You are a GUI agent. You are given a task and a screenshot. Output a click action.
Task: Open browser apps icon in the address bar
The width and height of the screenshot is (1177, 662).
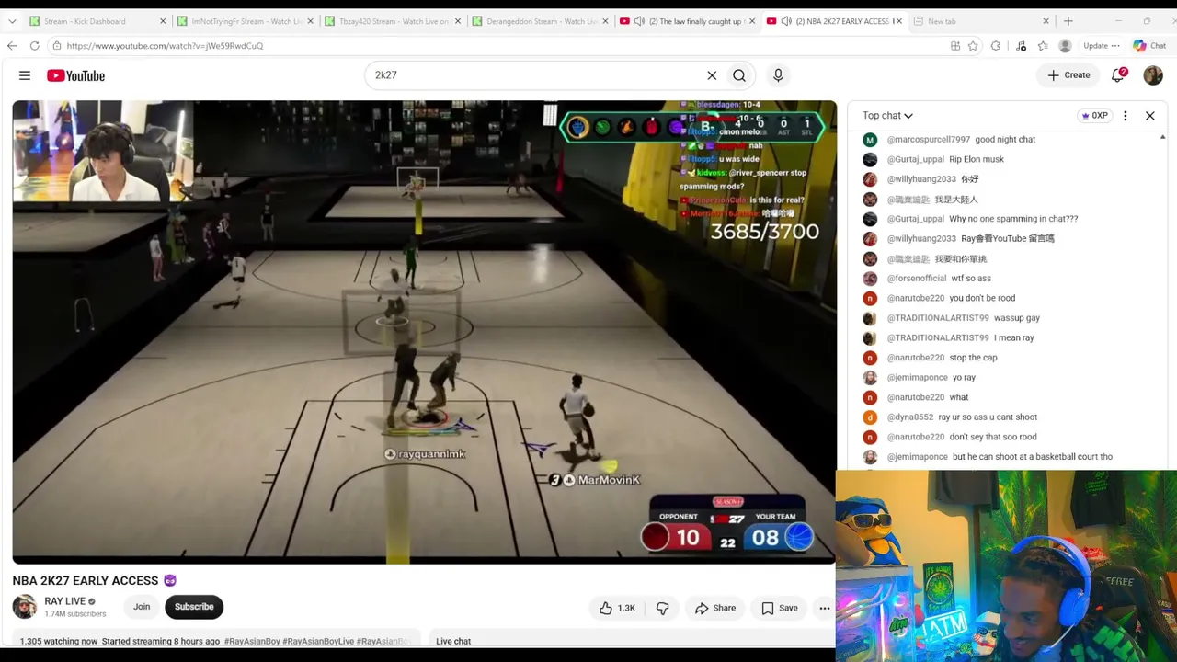pyautogui.click(x=955, y=46)
